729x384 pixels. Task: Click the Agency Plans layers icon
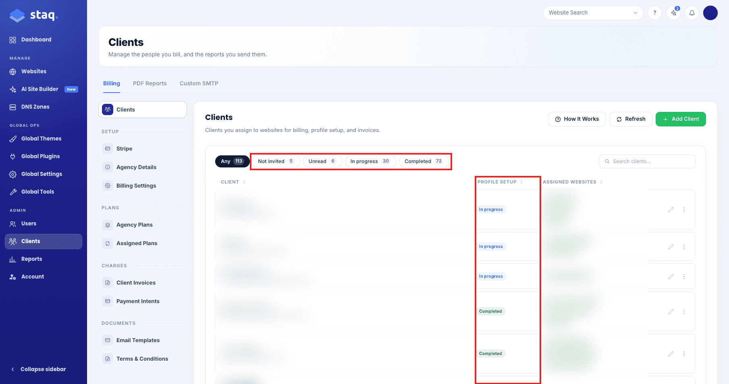pyautogui.click(x=108, y=225)
